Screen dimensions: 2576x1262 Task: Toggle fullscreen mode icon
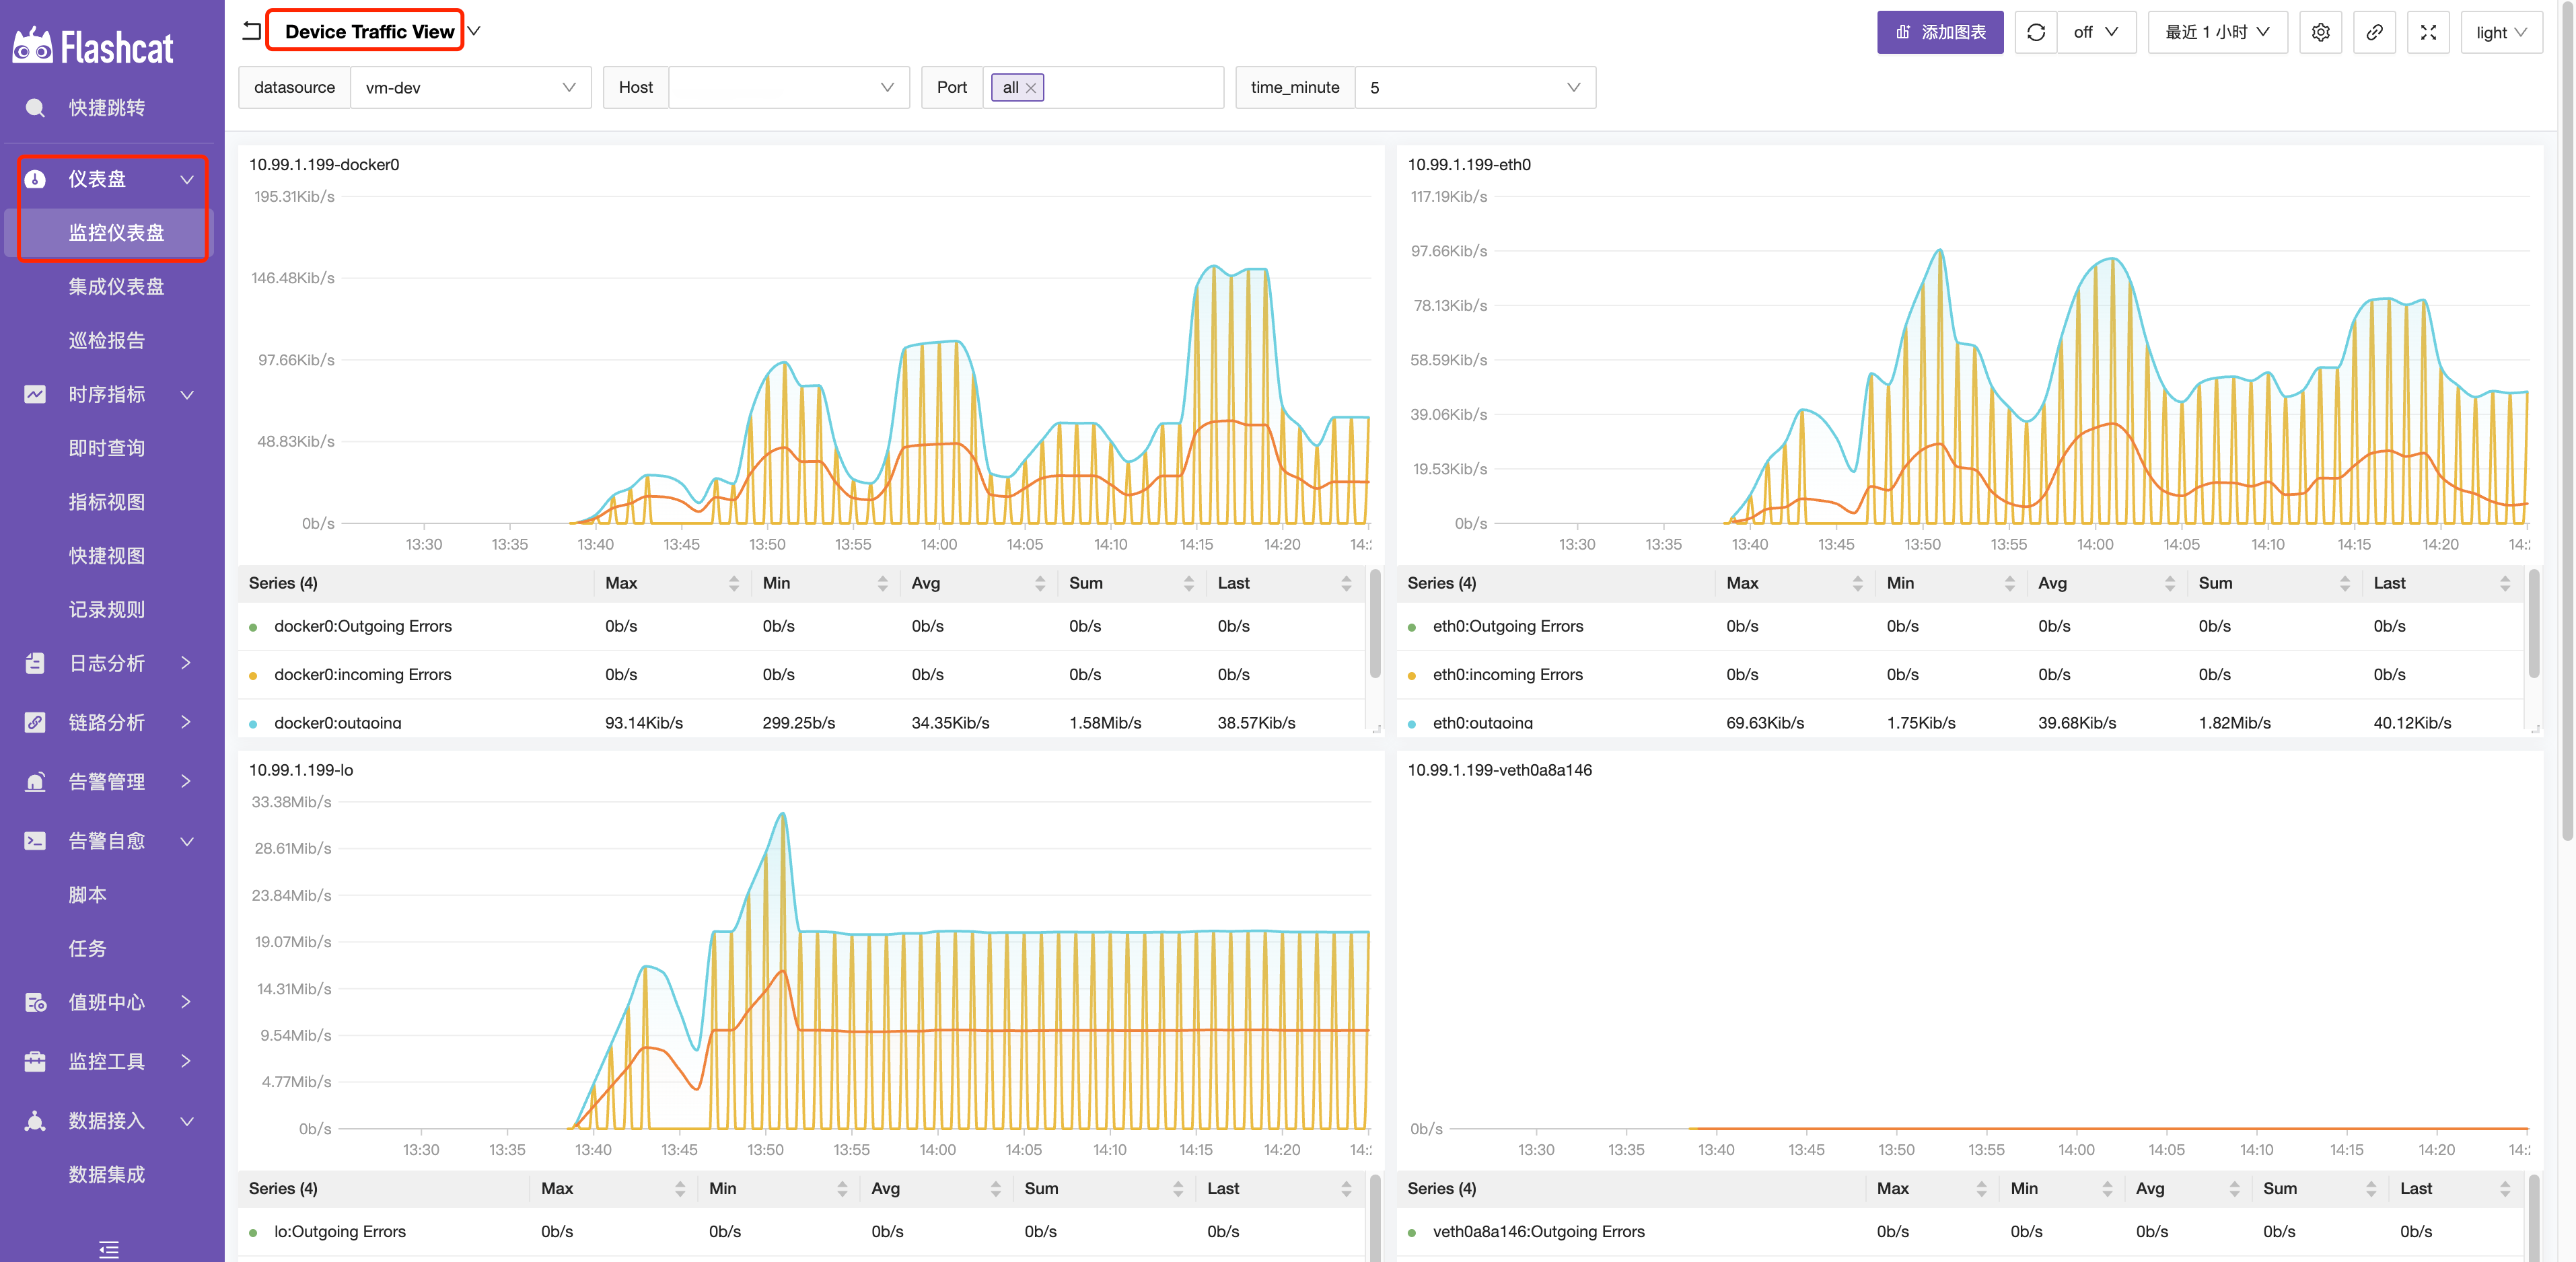pos(2428,32)
